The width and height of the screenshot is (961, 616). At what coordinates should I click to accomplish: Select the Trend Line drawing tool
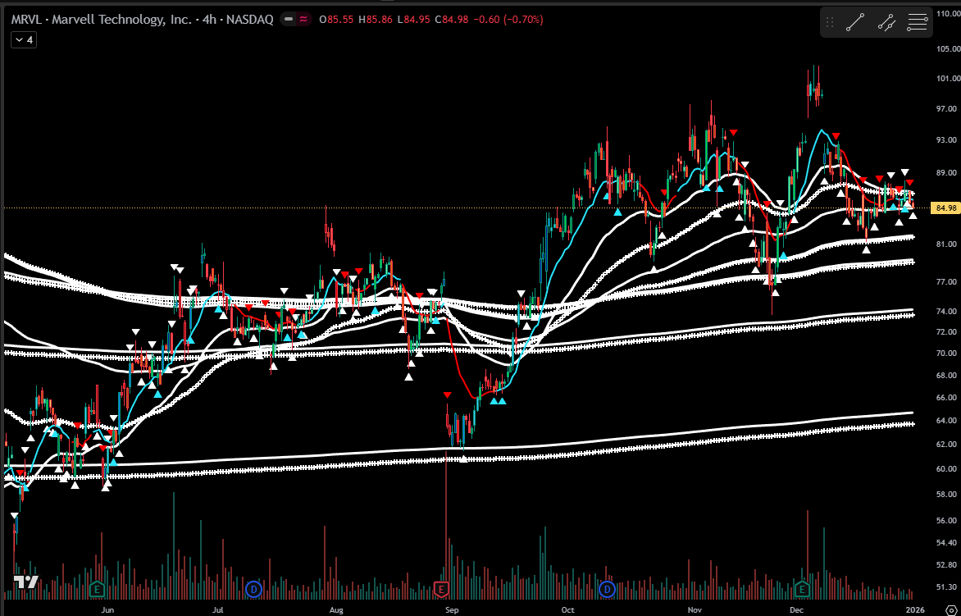tap(855, 23)
